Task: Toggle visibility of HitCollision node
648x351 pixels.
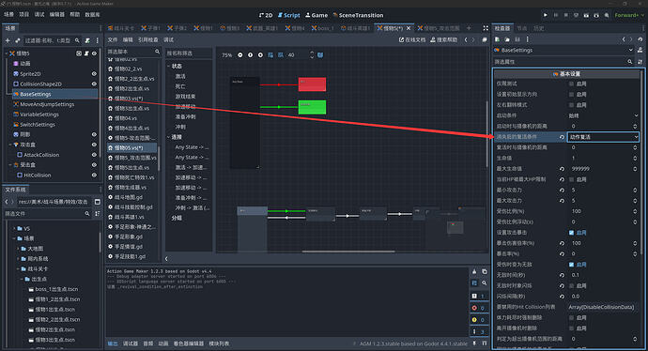Action: (x=94, y=175)
